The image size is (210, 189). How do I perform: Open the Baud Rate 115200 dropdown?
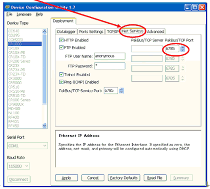[18, 166]
